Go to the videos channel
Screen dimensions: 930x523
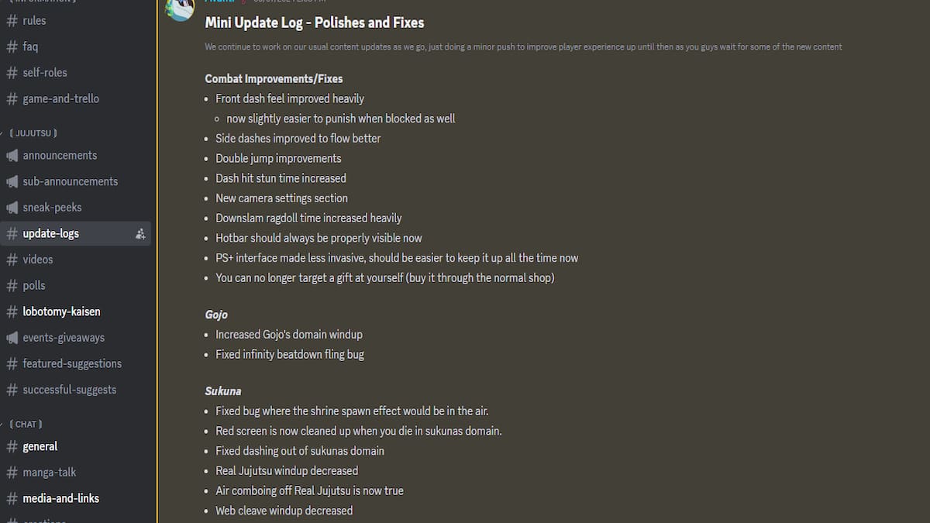[x=38, y=260]
